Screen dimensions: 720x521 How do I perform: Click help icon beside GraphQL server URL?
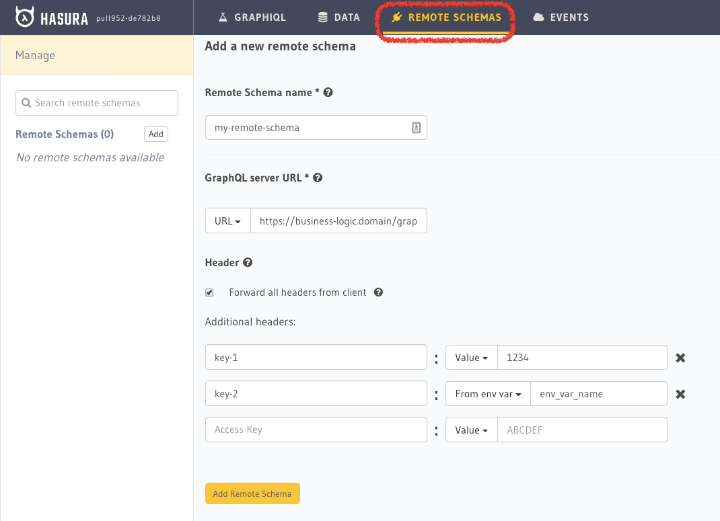click(318, 178)
